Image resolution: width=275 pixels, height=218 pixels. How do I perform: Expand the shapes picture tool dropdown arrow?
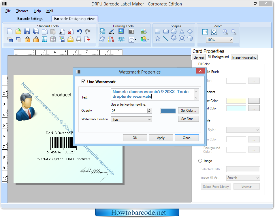pyautogui.click(x=148, y=40)
